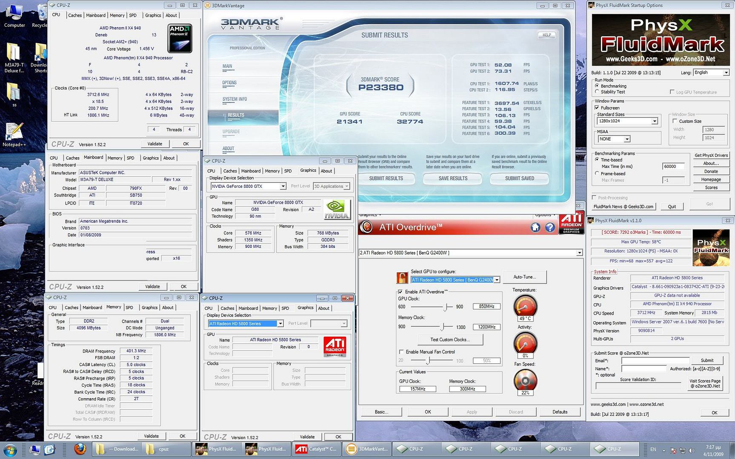Switch to the SPD tab in CPU-Z
Viewport: 735px width, 459px height.
tap(133, 15)
